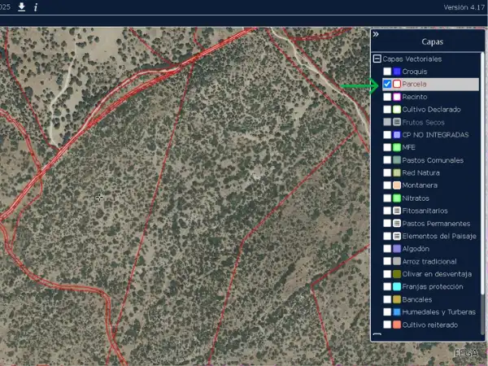Select the Montanera layer label
The width and height of the screenshot is (488, 366).
click(420, 185)
